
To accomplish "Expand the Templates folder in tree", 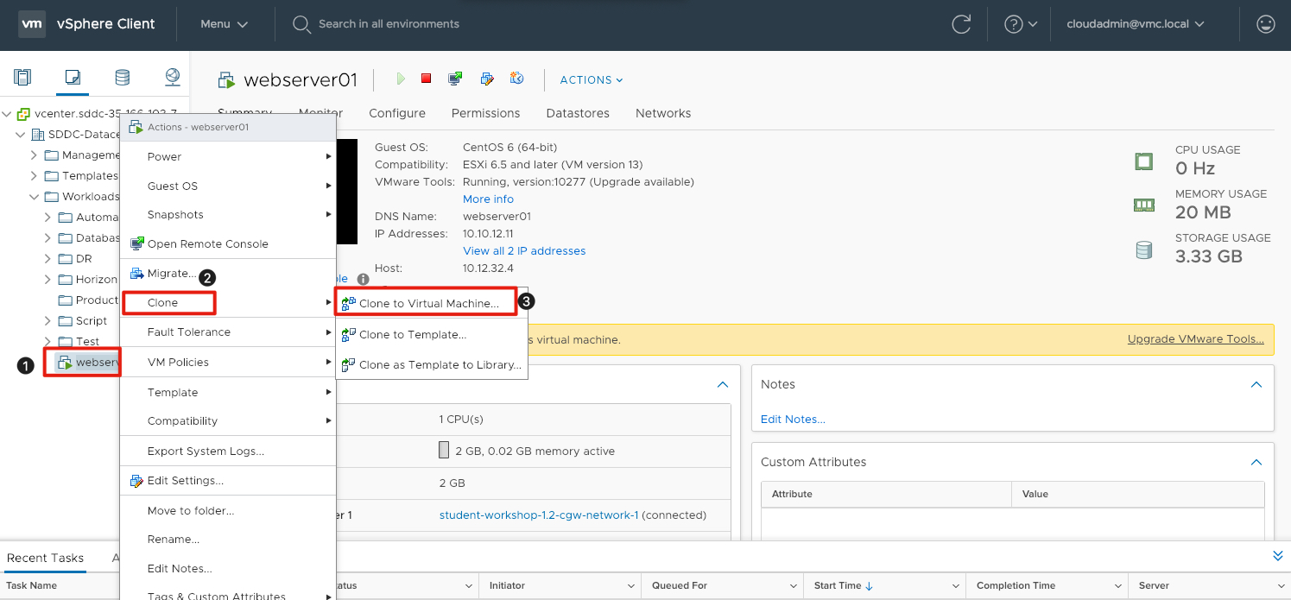I will (x=34, y=175).
